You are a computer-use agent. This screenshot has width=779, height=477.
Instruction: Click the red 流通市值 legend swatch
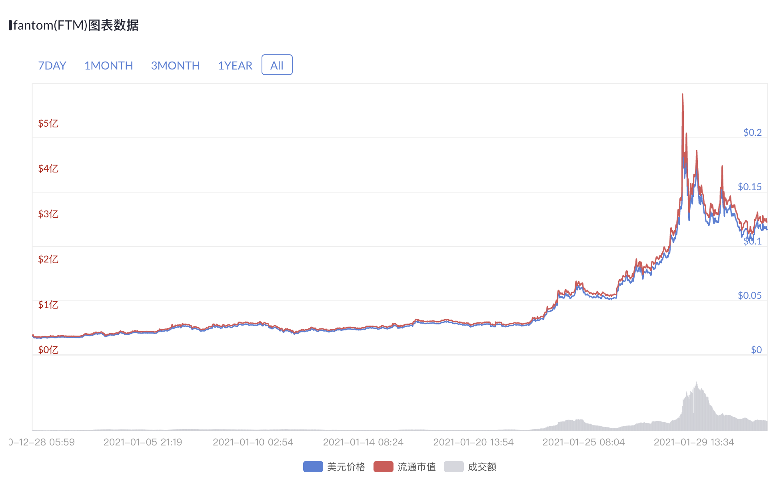[383, 467]
